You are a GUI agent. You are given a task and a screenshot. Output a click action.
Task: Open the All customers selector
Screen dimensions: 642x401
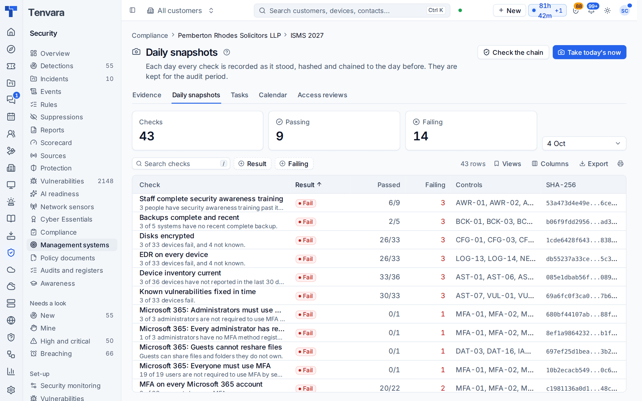(x=180, y=11)
